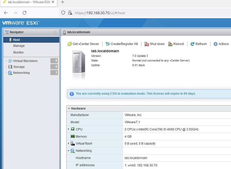231x169 pixels.
Task: Click the info icon in evaluation banner
Action: [72, 94]
